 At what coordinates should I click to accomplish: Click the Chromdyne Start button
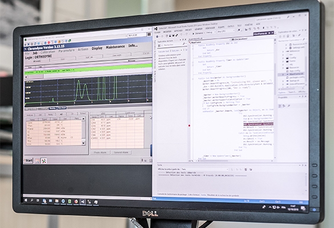pos(29,160)
